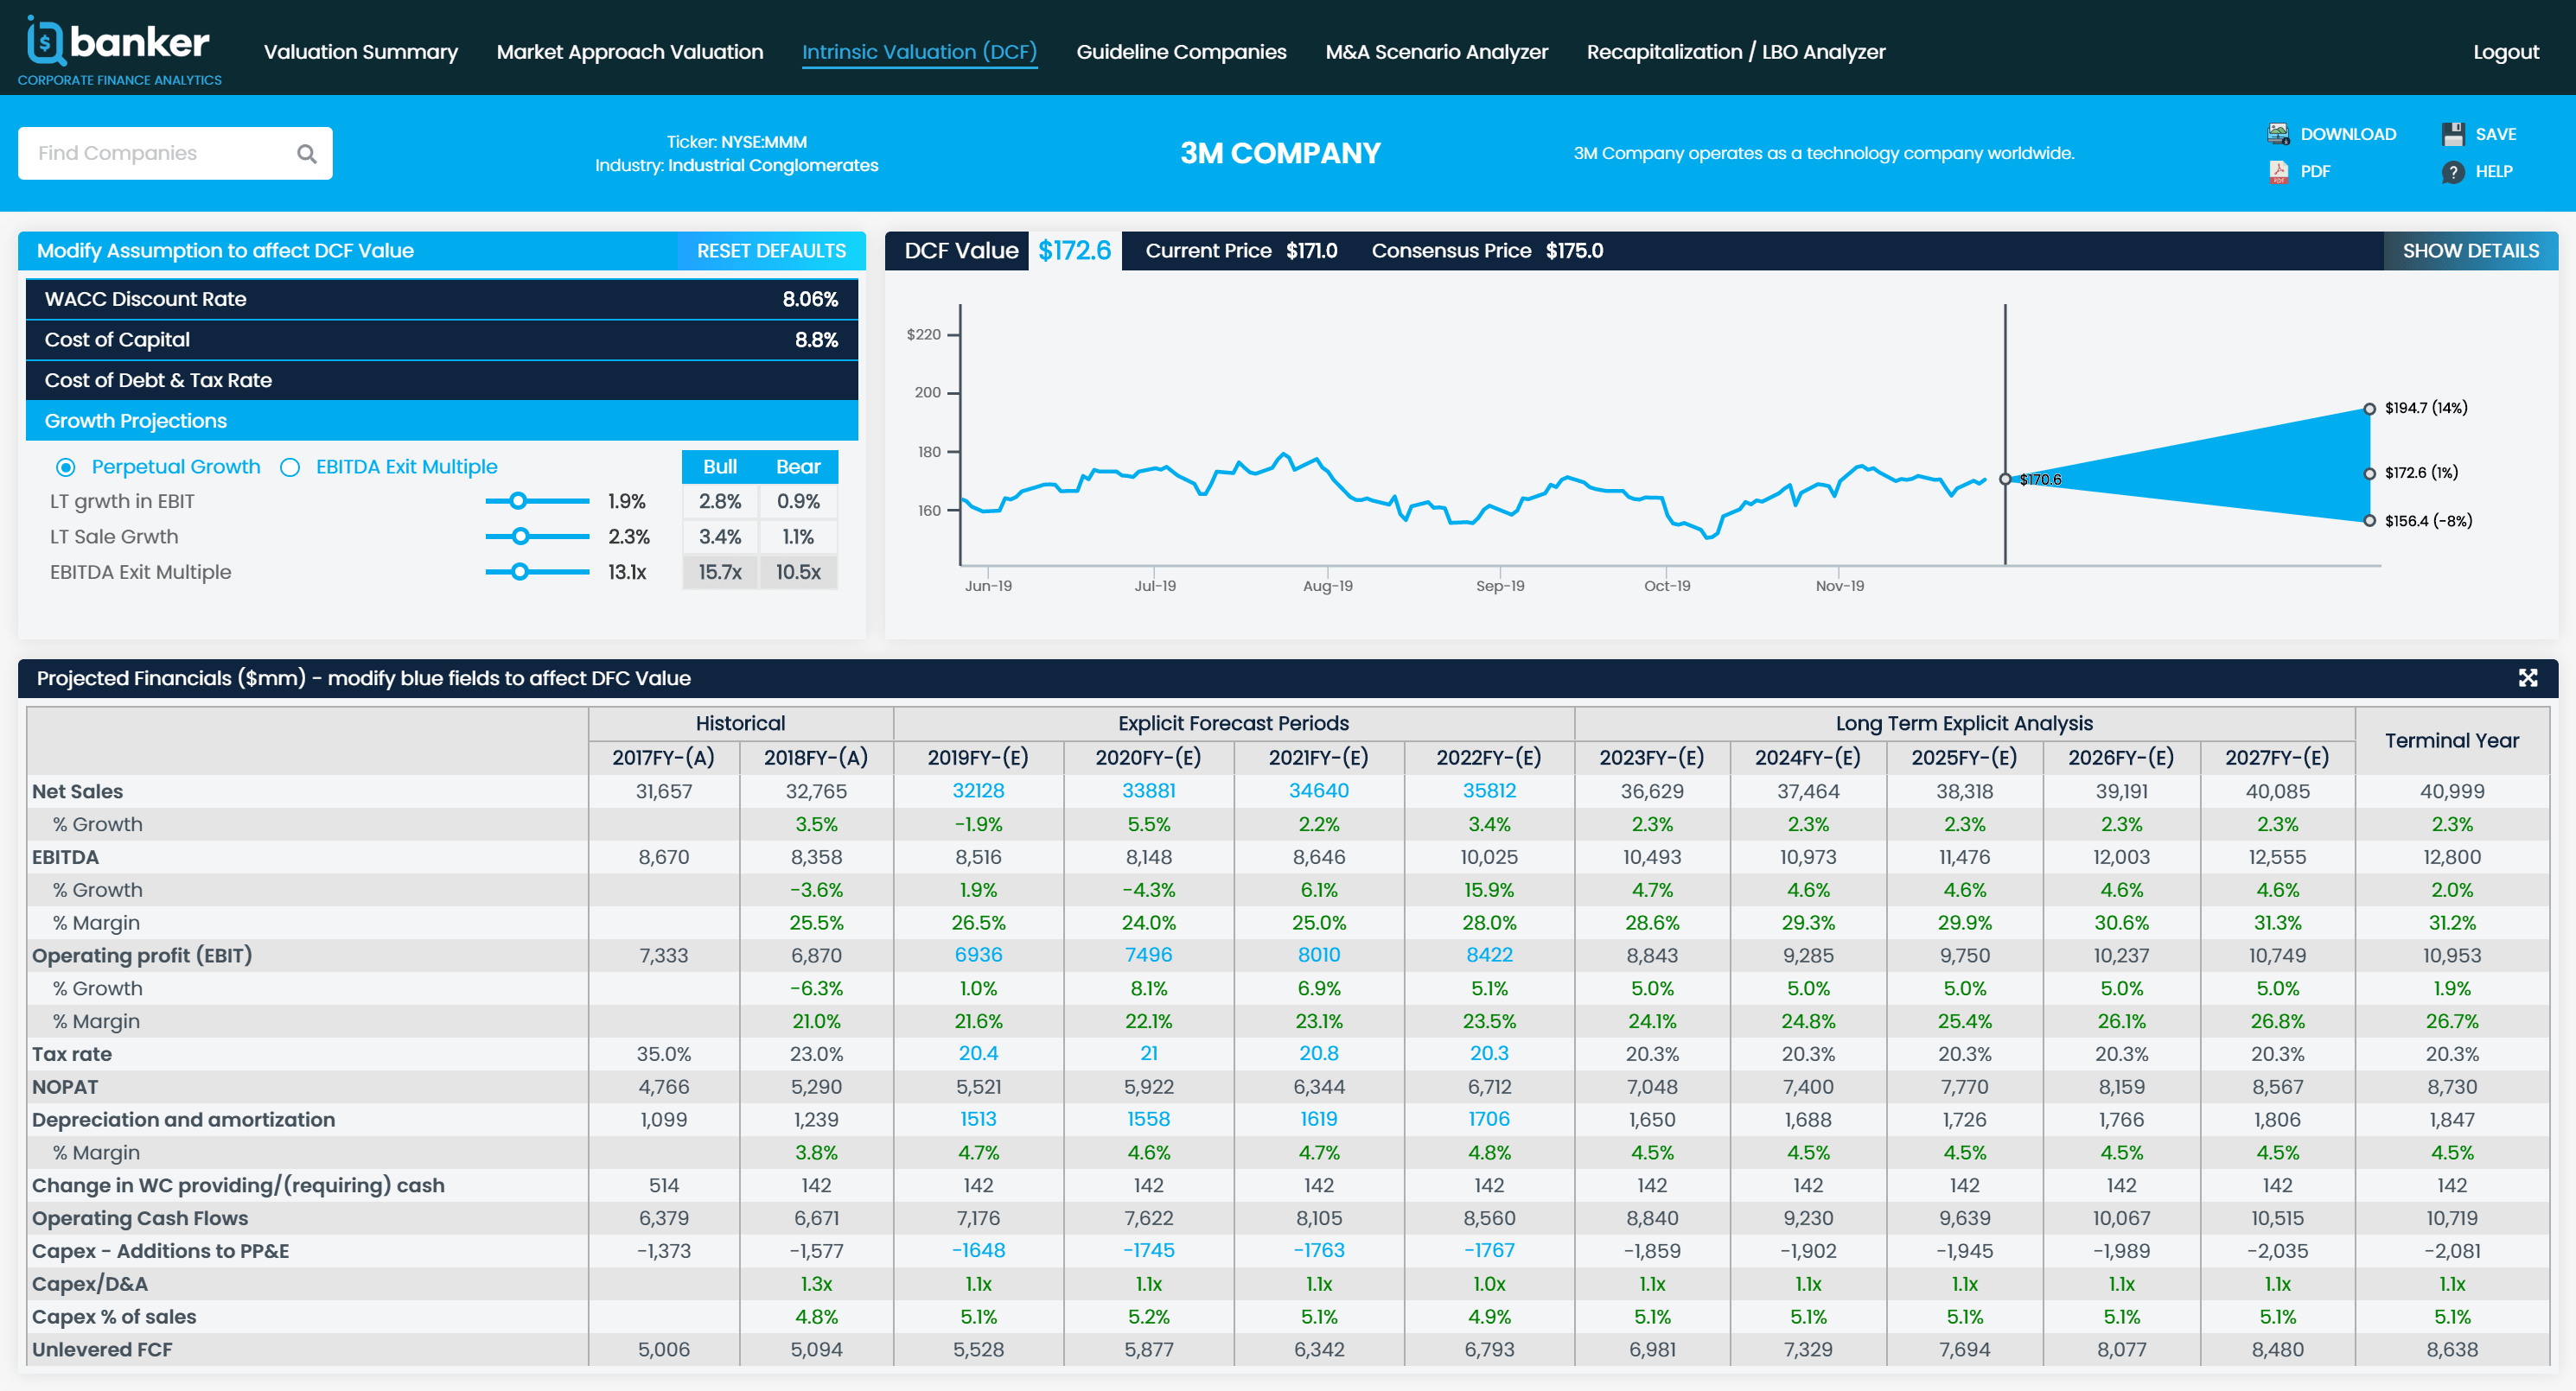Click the LT grwth in EBIT slider handle
Image resolution: width=2576 pixels, height=1391 pixels.
tap(518, 500)
